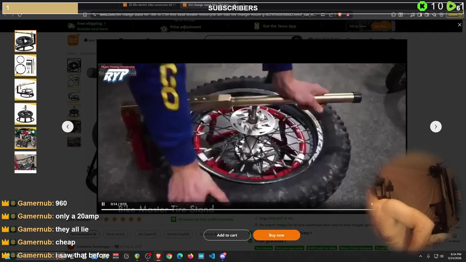Go back in the browser
This screenshot has height=262, width=466.
[x=5, y=15]
